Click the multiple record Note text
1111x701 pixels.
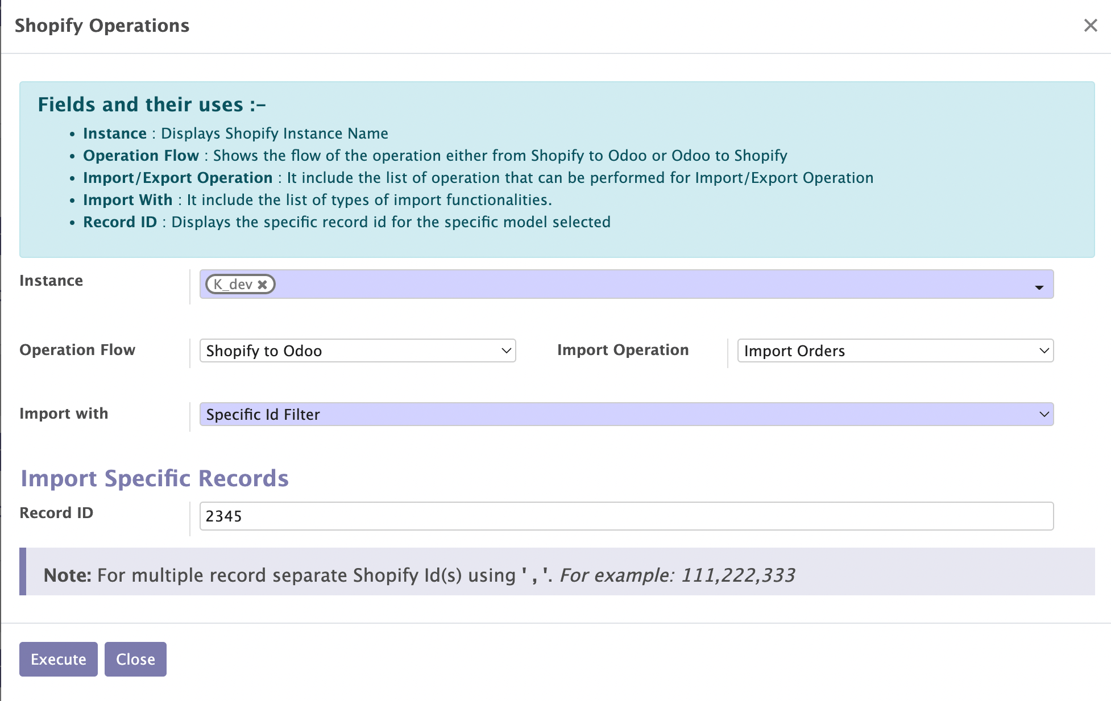(419, 575)
